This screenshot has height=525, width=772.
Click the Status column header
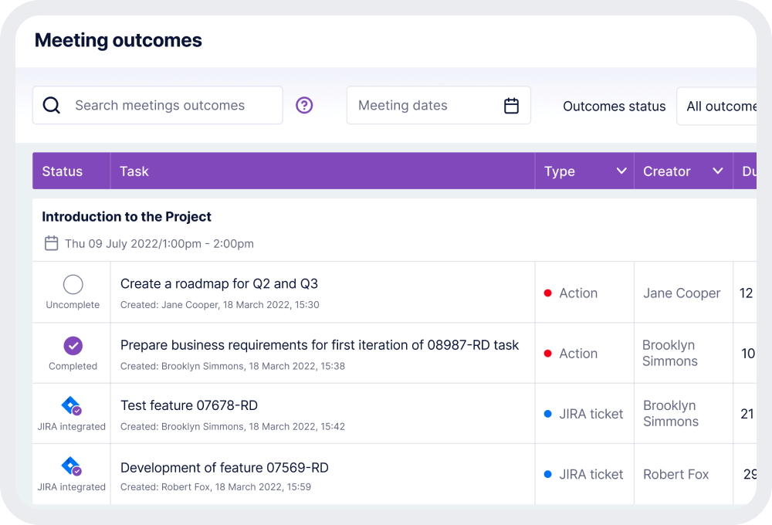[x=63, y=171]
